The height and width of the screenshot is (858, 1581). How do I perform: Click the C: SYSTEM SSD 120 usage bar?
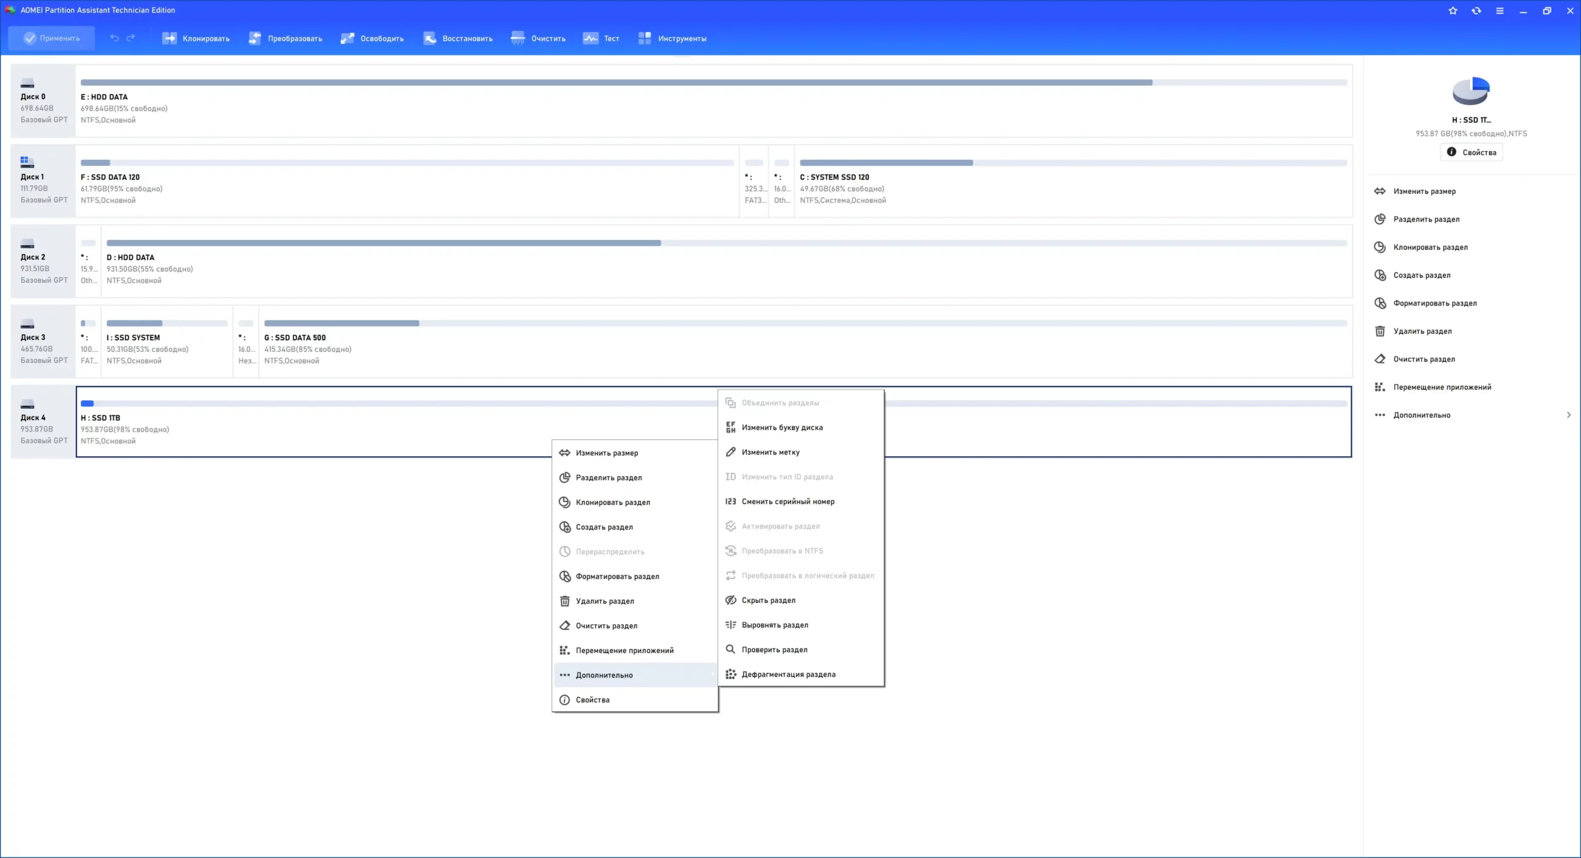click(1073, 163)
